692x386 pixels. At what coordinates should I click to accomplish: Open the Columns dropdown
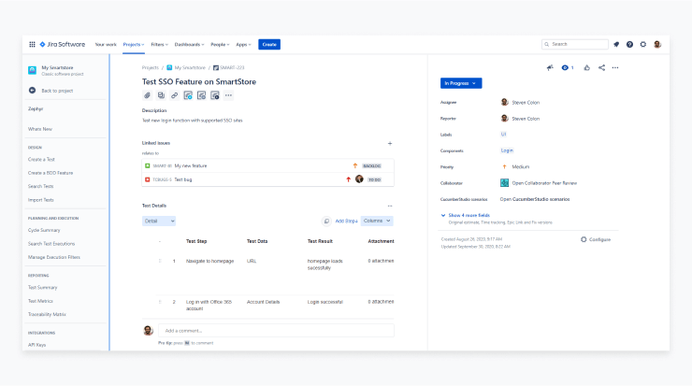[x=377, y=221]
